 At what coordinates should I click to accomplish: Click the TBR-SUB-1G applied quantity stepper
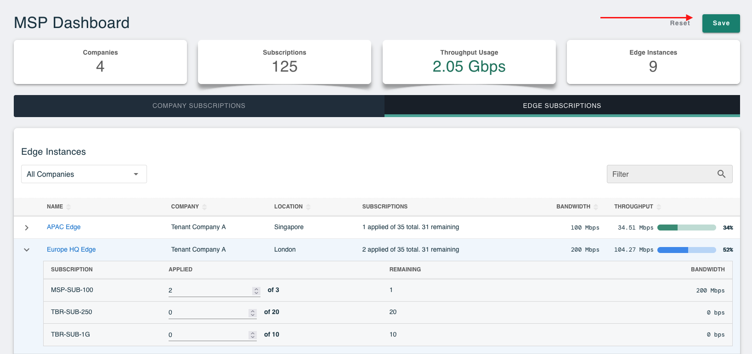click(x=253, y=335)
